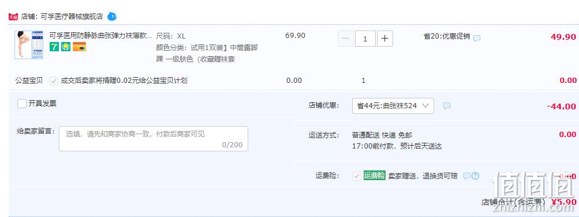Click the size text 尺码: XL
This screenshot has width=579, height=217.
coord(171,36)
